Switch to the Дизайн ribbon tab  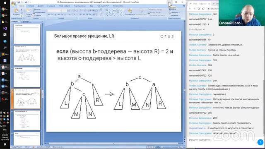pyautogui.click(x=41, y=6)
